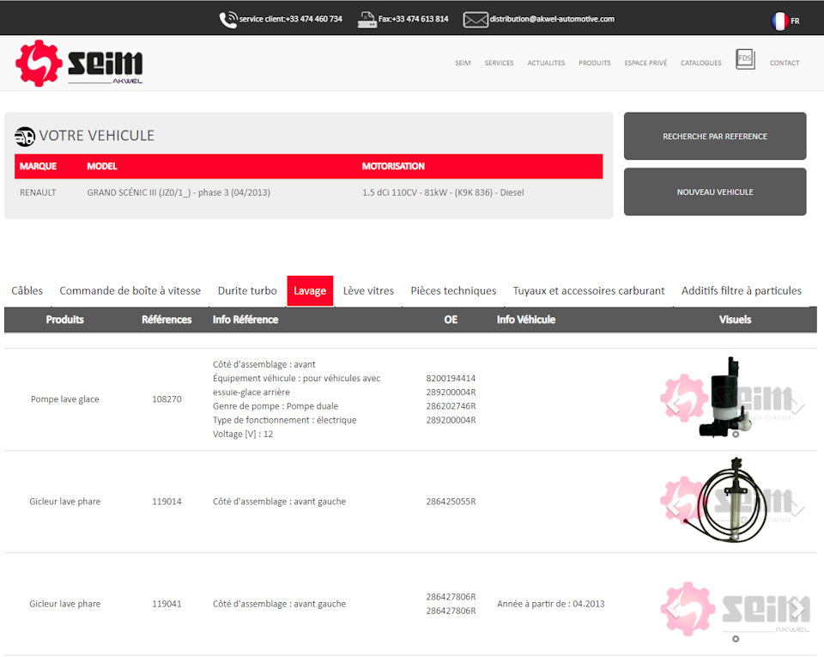This screenshot has height=657, width=824.
Task: Click the Info Véhicule column header
Action: [526, 319]
